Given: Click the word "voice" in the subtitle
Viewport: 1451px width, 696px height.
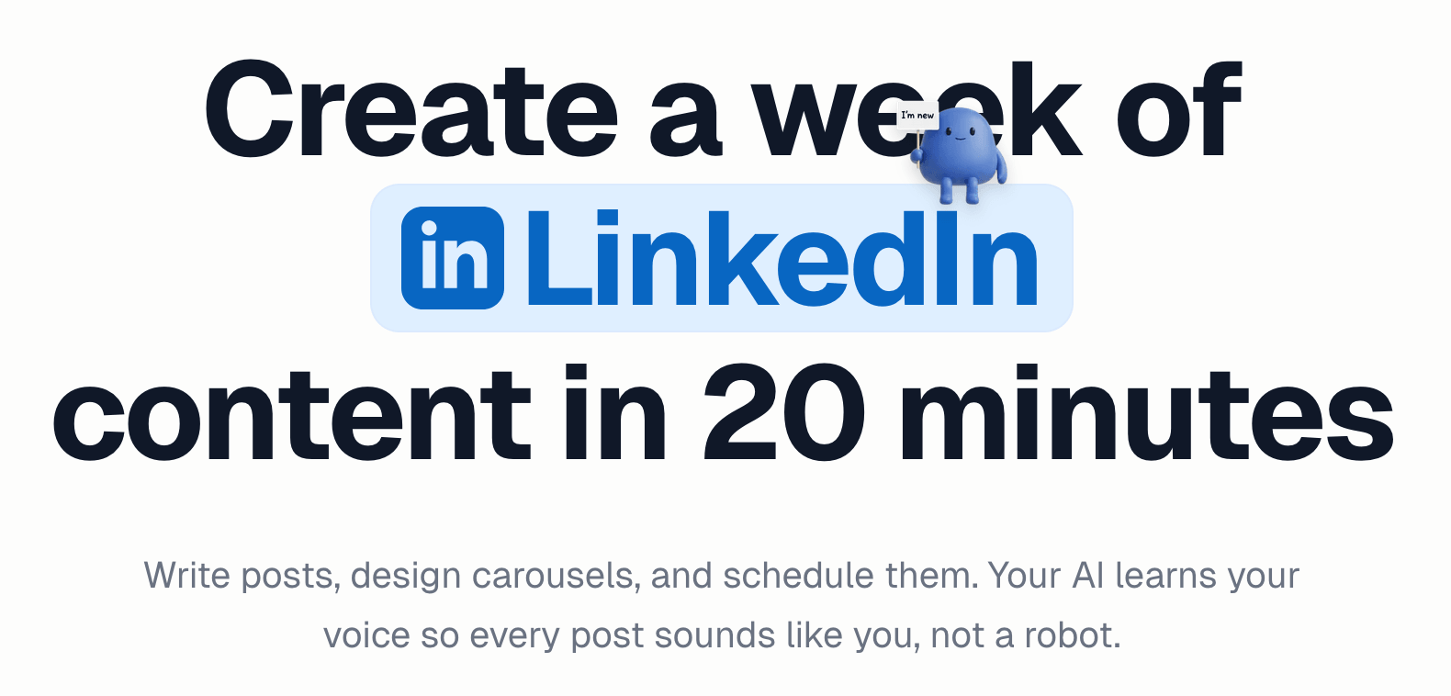Looking at the screenshot, I should [366, 635].
